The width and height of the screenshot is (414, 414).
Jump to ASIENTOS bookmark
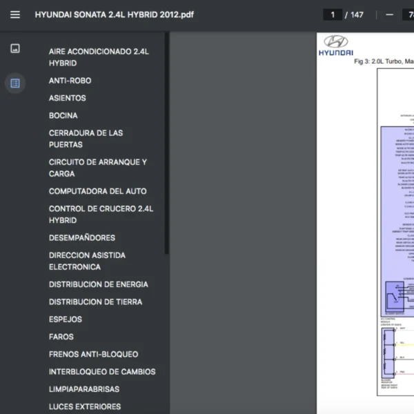coord(67,98)
